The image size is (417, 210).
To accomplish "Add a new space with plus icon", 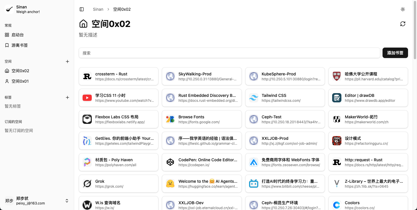I will (x=67, y=61).
